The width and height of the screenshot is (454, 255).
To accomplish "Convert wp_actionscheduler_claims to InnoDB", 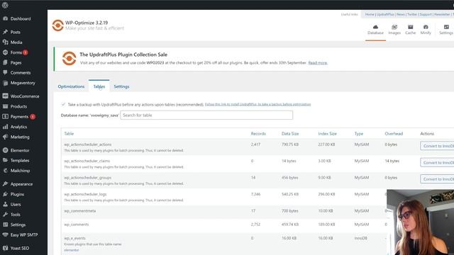I will (437, 162).
